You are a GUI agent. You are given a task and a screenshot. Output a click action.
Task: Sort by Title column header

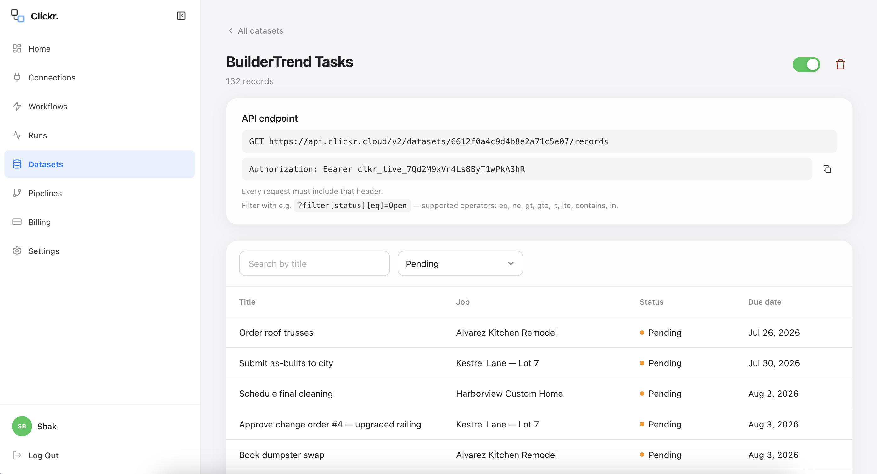[247, 302]
